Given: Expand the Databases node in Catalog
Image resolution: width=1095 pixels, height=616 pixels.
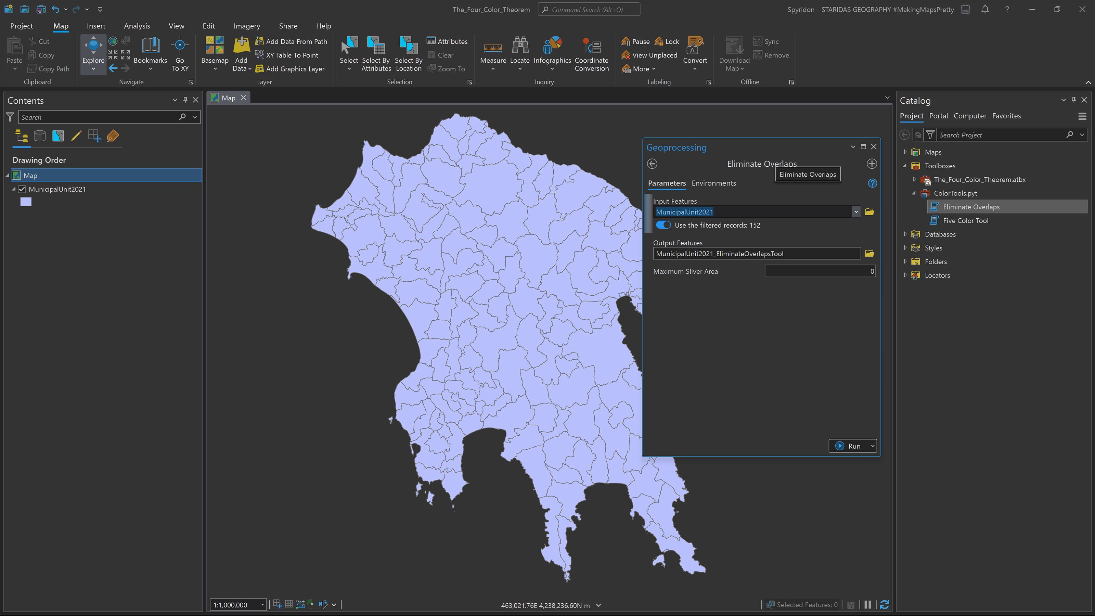Looking at the screenshot, I should 905,234.
